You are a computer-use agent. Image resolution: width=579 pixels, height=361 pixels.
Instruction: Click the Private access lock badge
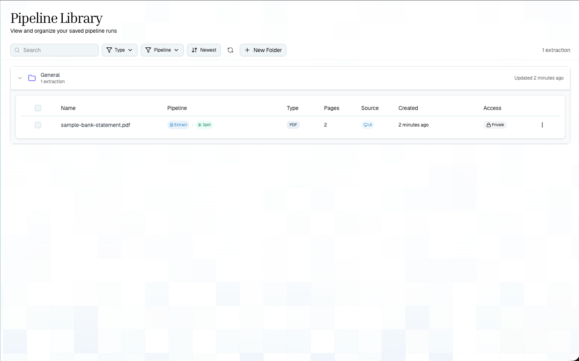[495, 125]
